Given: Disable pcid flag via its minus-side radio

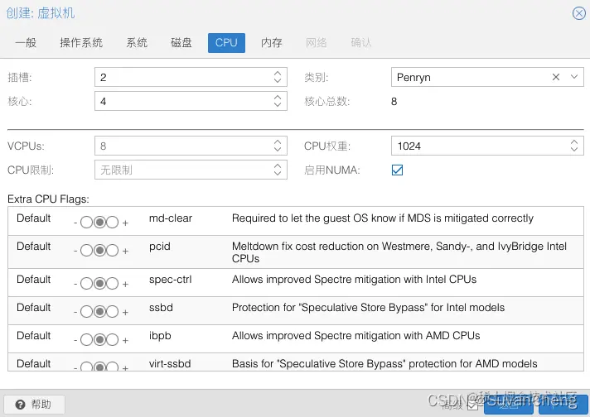Looking at the screenshot, I should [86, 250].
